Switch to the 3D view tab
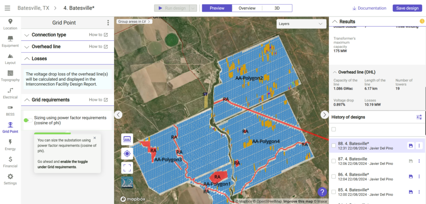 coord(277,8)
